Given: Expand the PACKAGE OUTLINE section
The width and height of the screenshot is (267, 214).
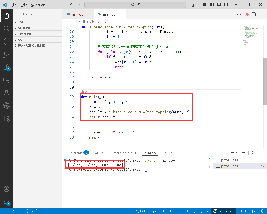Looking at the screenshot, I should coord(38,45).
